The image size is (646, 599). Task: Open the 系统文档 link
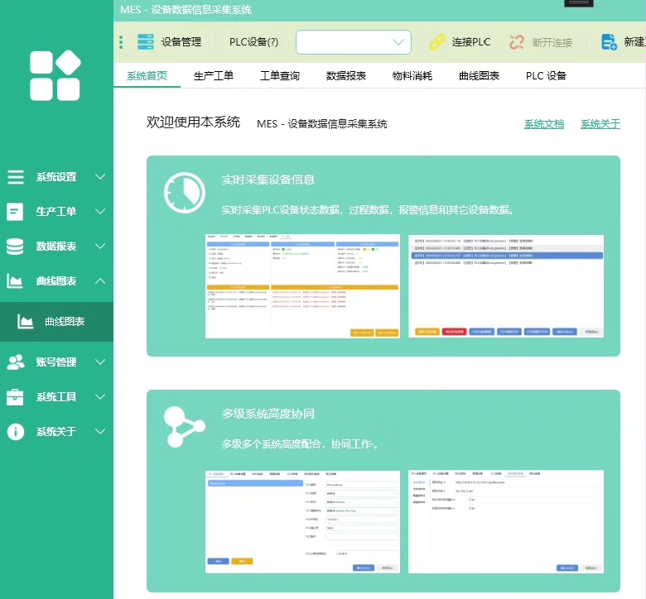(544, 124)
